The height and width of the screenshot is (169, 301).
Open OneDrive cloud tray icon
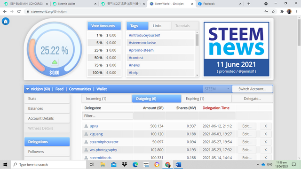[x=263, y=165]
